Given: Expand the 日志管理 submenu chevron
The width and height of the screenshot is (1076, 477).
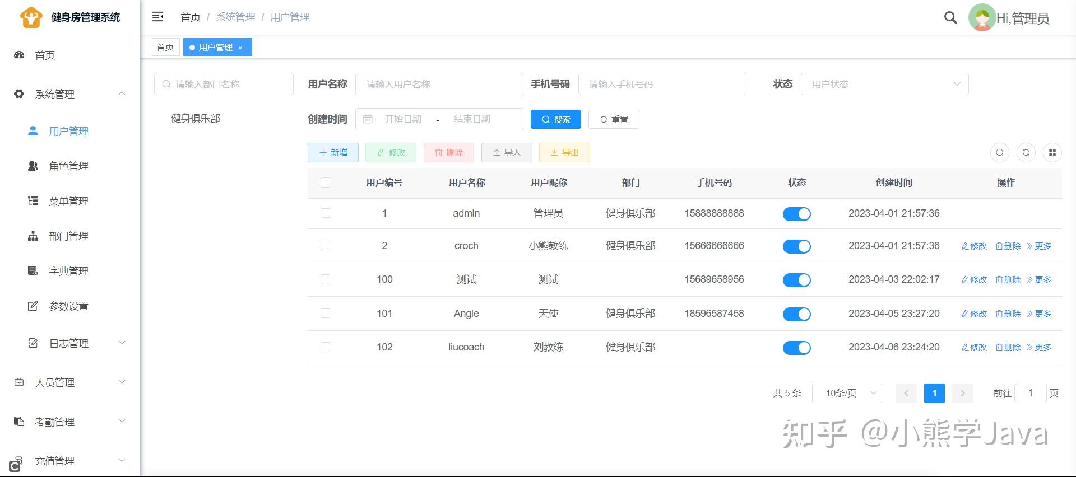Looking at the screenshot, I should pos(122,343).
